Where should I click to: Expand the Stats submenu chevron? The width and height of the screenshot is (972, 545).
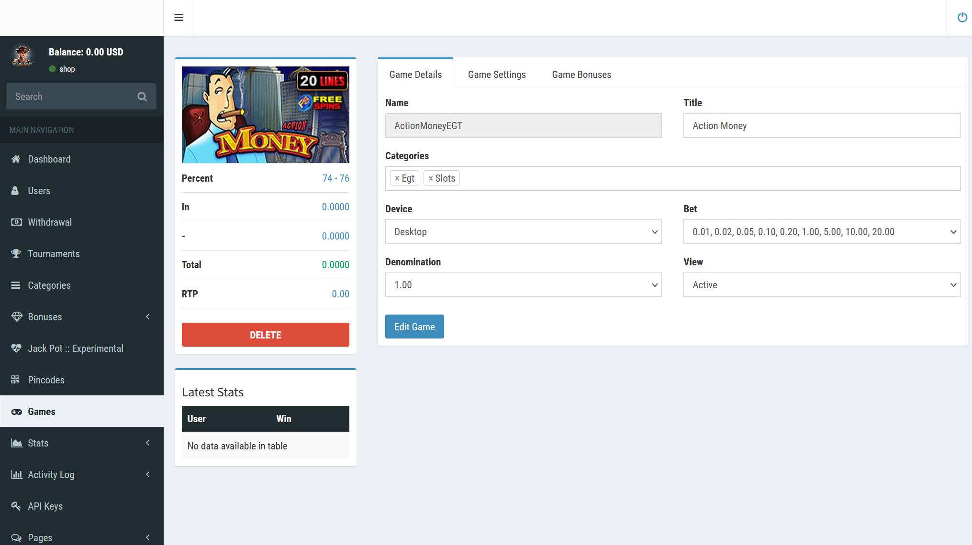(x=148, y=443)
